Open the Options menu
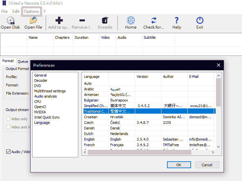 (32, 11)
